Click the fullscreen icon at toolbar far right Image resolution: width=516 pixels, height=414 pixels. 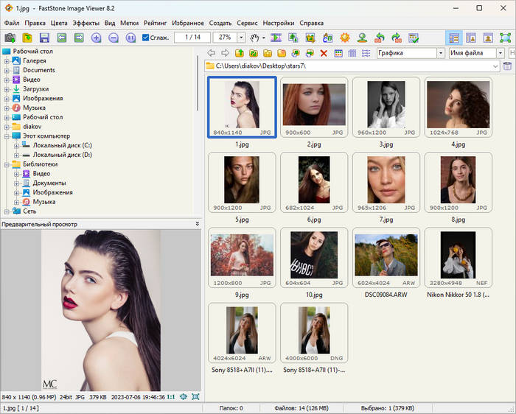506,38
